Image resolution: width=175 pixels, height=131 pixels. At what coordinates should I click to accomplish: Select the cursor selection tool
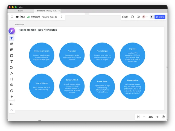click(x=12, y=38)
